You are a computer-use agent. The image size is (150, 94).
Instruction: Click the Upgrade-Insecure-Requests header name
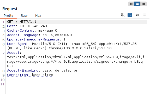coord(33,39)
